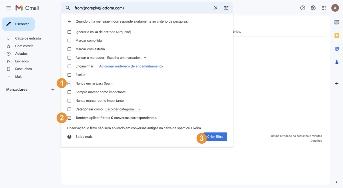
Task: Open Gmail settings gear icon
Action: tap(313, 8)
